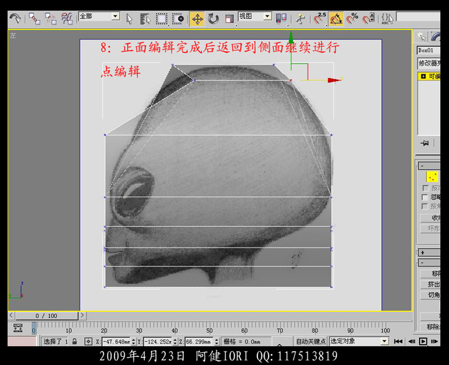Activate the Select and Scale tool
This screenshot has width=449, height=365.
229,19
